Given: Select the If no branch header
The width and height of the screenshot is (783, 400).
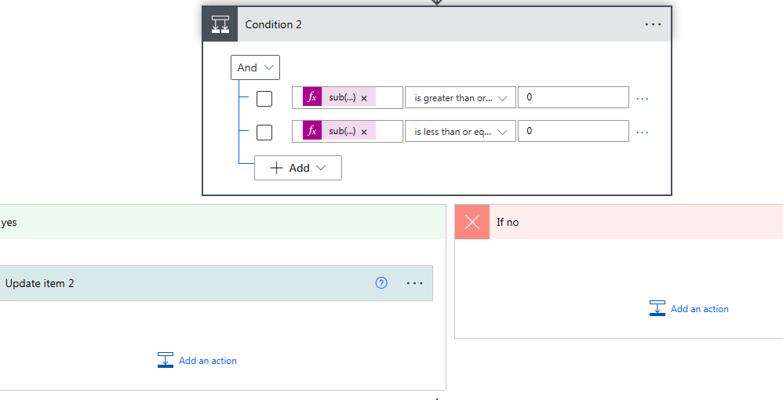Looking at the screenshot, I should [619, 222].
